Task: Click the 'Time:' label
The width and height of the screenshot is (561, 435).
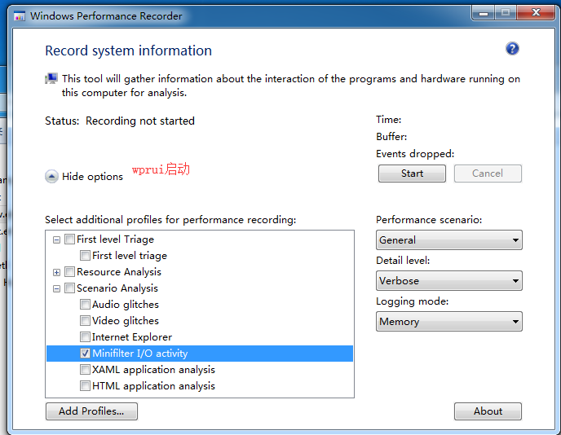Action: (389, 120)
